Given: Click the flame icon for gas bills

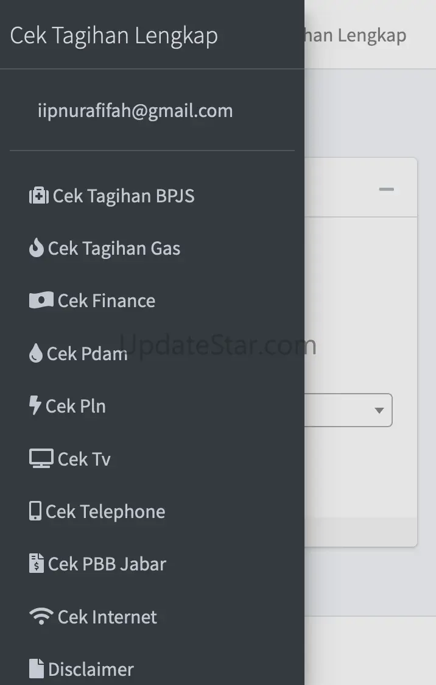Looking at the screenshot, I should [x=37, y=249].
